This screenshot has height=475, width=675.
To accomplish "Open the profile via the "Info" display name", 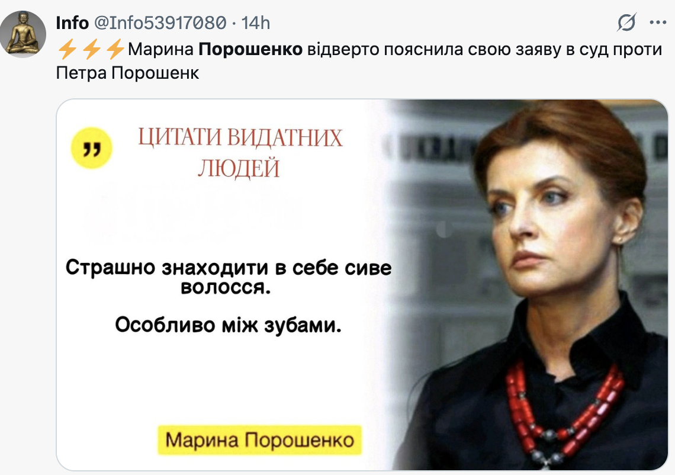I will (72, 23).
